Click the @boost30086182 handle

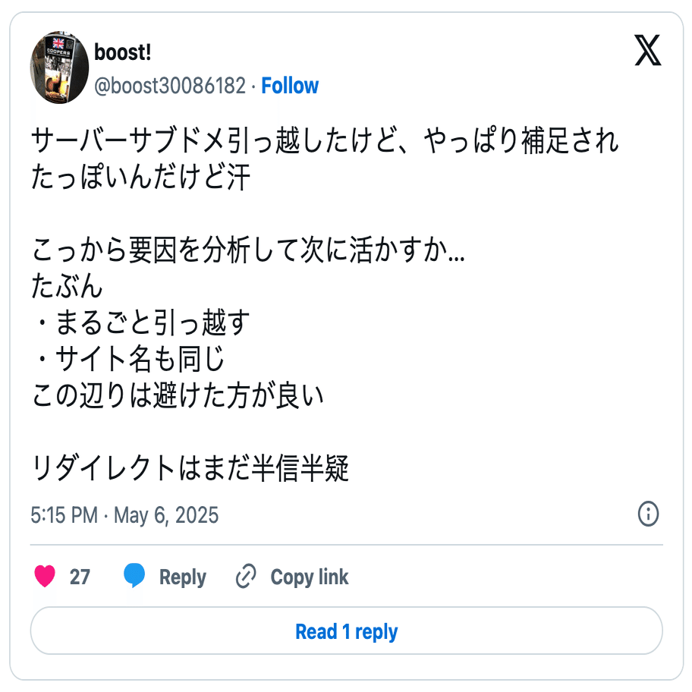tap(170, 86)
